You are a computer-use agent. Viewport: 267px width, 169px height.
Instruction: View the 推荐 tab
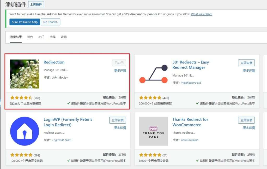point(52,37)
